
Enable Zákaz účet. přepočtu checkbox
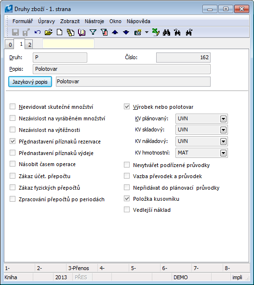[x=13, y=176]
